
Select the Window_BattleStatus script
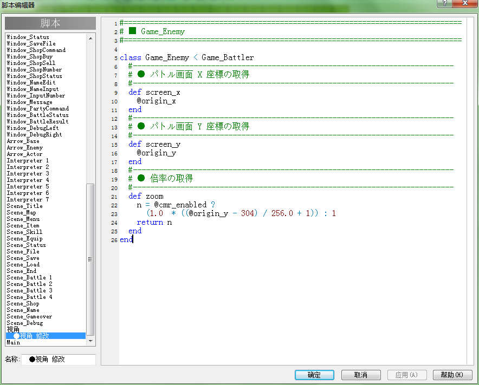click(37, 115)
